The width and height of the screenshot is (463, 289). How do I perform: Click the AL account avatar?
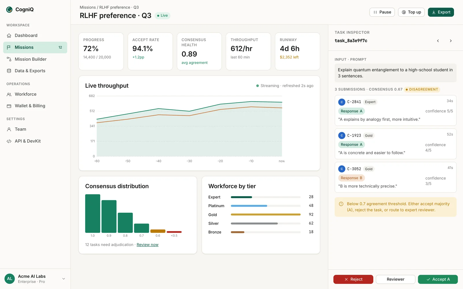(x=10, y=279)
